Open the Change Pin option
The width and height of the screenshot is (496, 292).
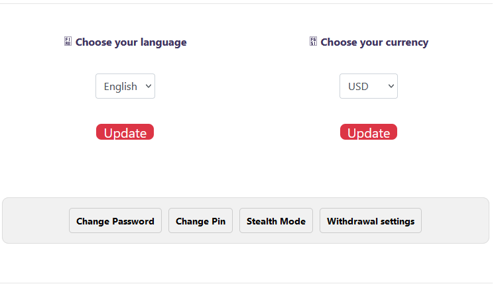[200, 221]
